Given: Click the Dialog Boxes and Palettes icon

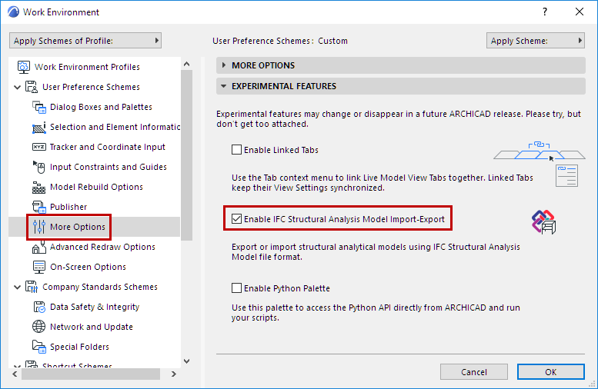Looking at the screenshot, I should (x=38, y=107).
